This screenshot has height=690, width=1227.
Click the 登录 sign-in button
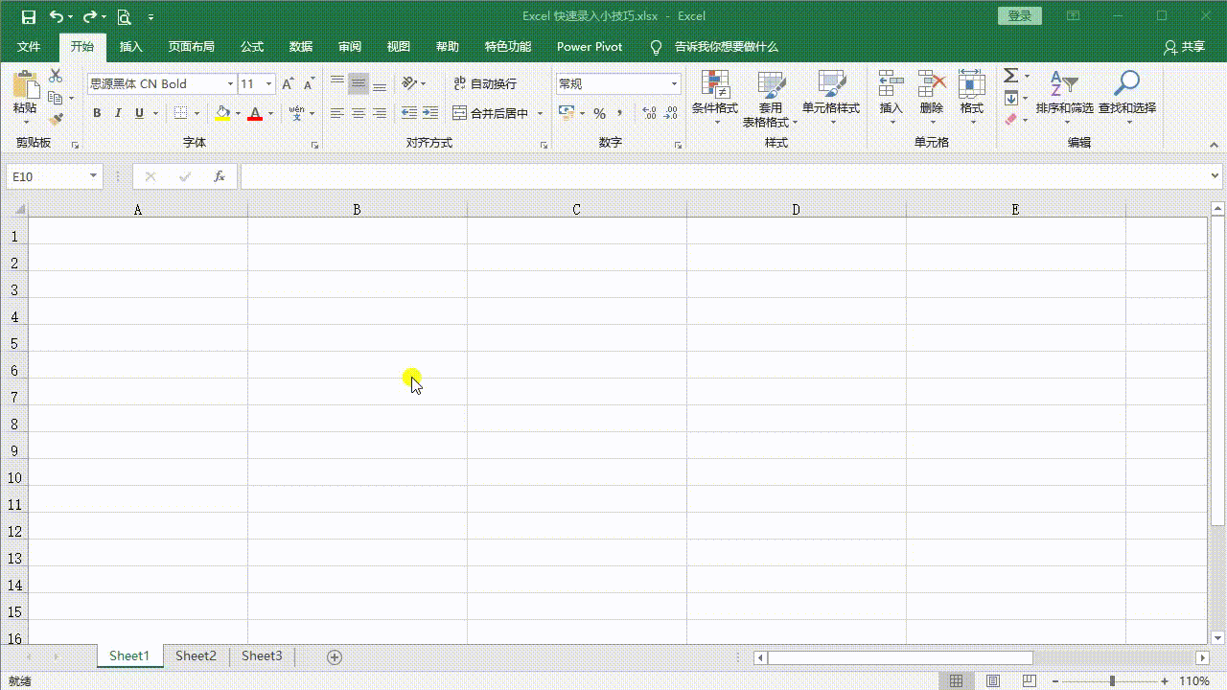point(1019,15)
